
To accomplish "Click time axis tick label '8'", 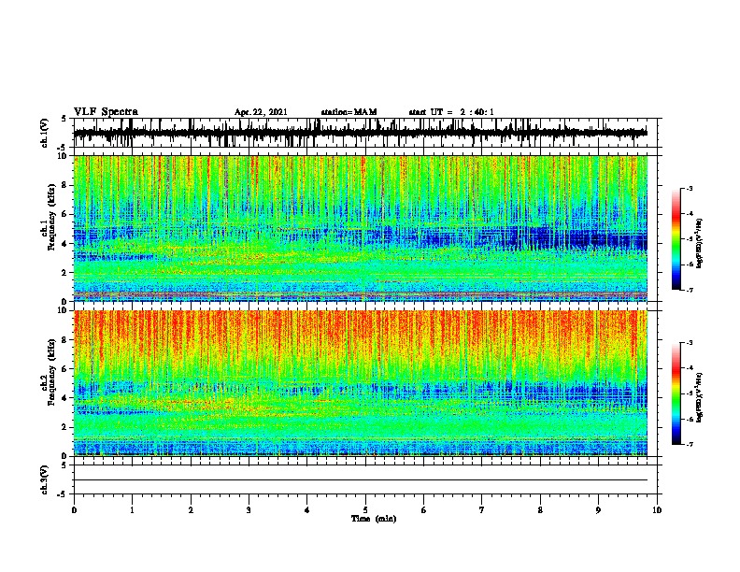I will (540, 510).
